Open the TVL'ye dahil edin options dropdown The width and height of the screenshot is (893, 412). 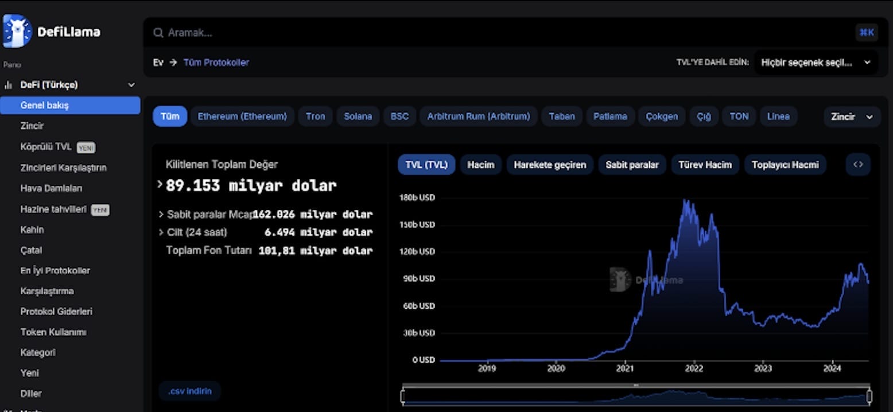click(x=816, y=62)
